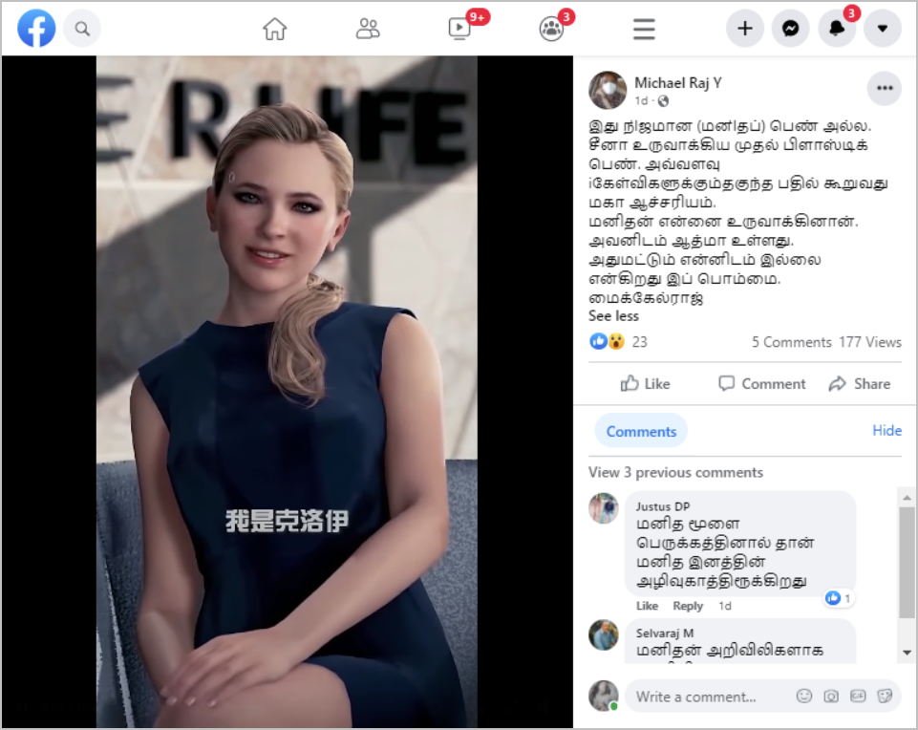
Task: Click the public audience globe icon
Action: 663,101
